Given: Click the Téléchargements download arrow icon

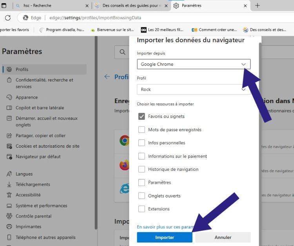Looking at the screenshot, I should (9, 184).
